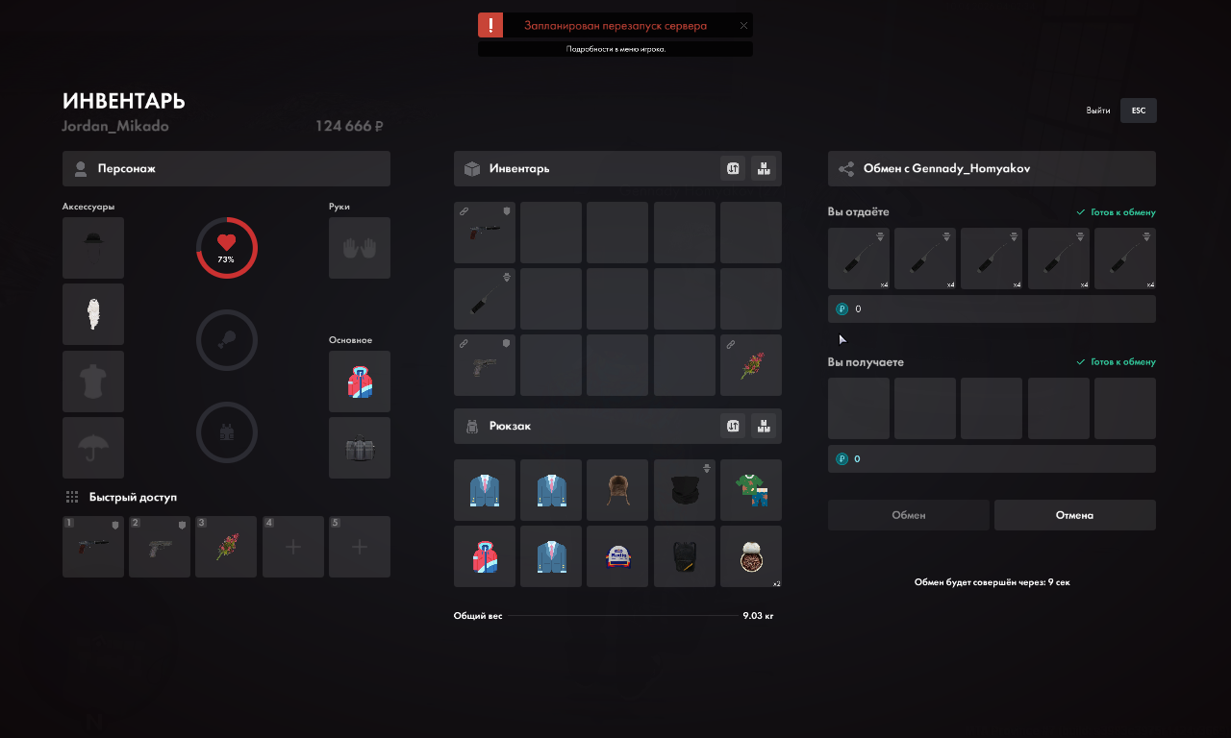The width and height of the screenshot is (1231, 738).
Task: Click the Инвентарь panel header title
Action: [519, 168]
